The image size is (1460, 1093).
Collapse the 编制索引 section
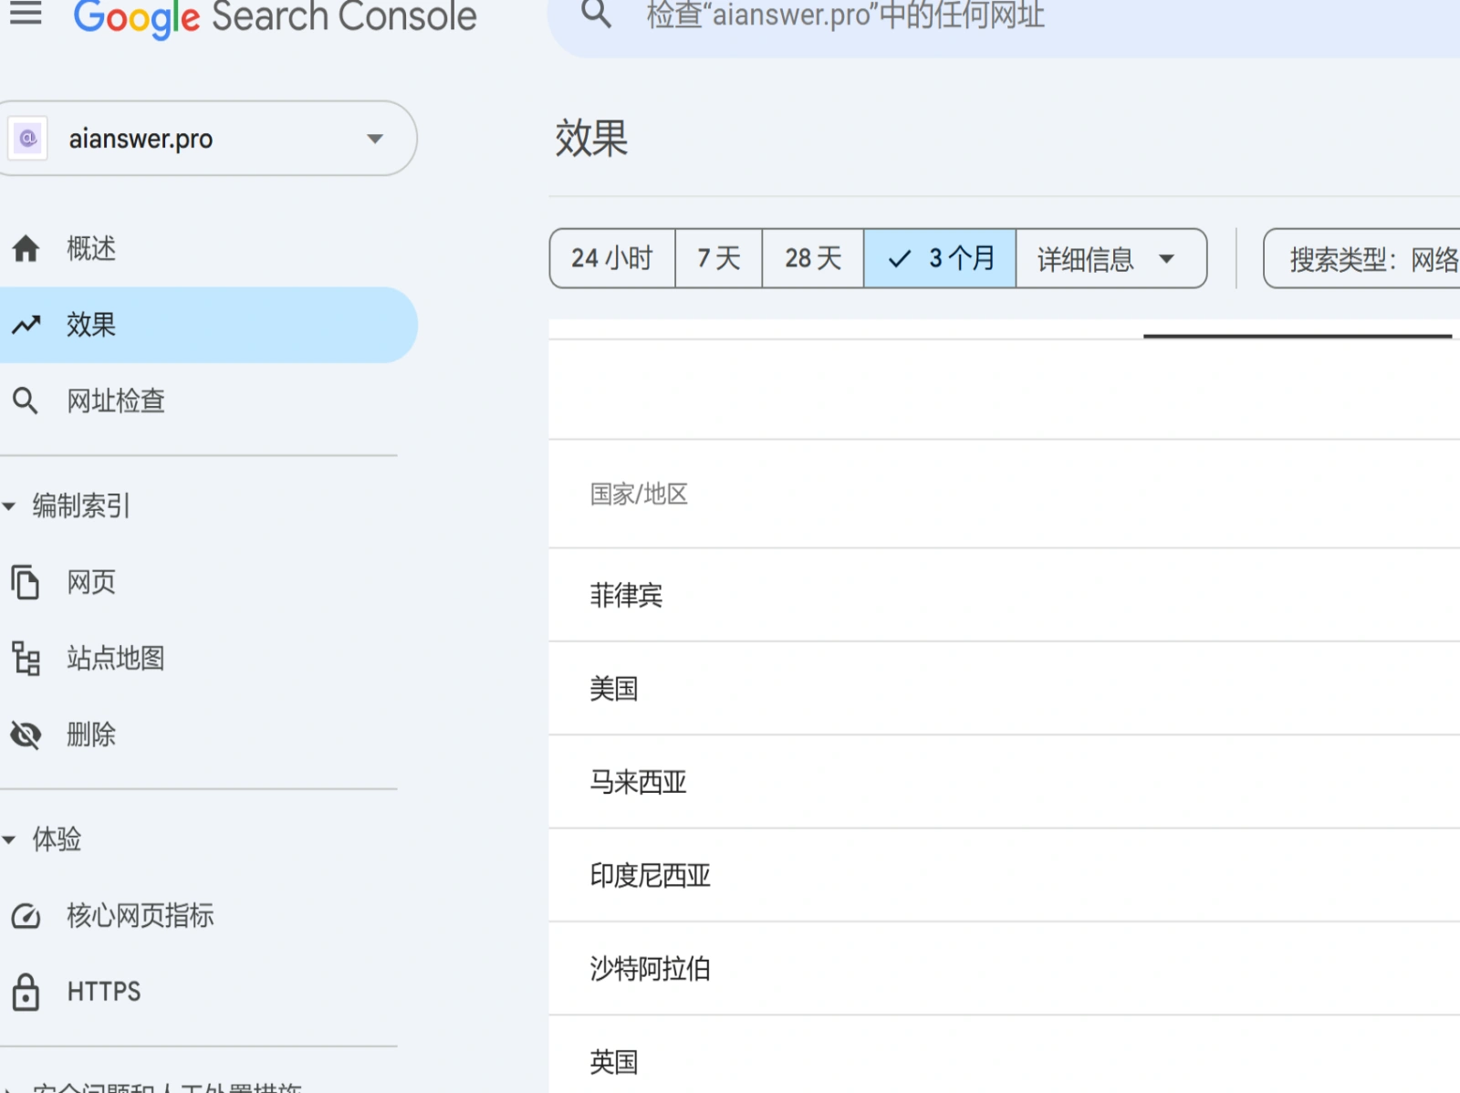(9, 505)
